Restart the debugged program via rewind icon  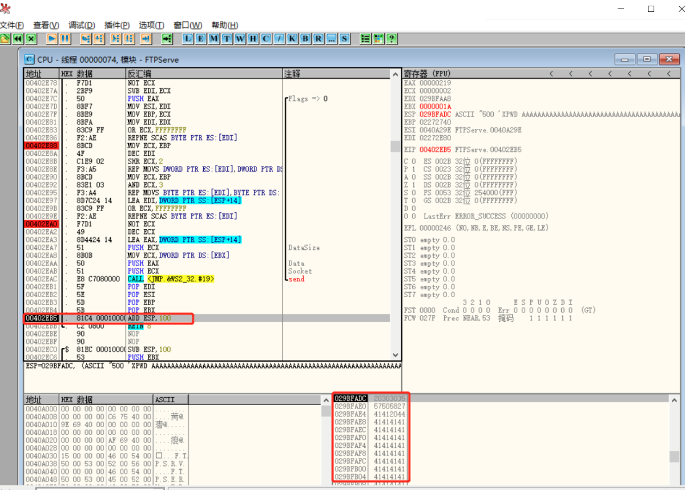(x=18, y=39)
